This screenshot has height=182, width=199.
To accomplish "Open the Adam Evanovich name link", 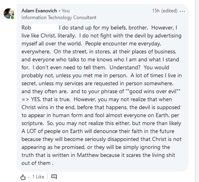I will [39, 11].
